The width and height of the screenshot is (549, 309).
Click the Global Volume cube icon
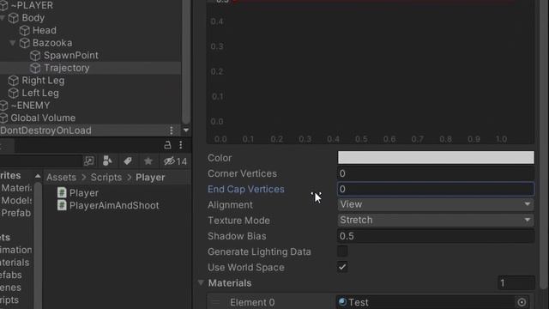[x=3, y=118]
